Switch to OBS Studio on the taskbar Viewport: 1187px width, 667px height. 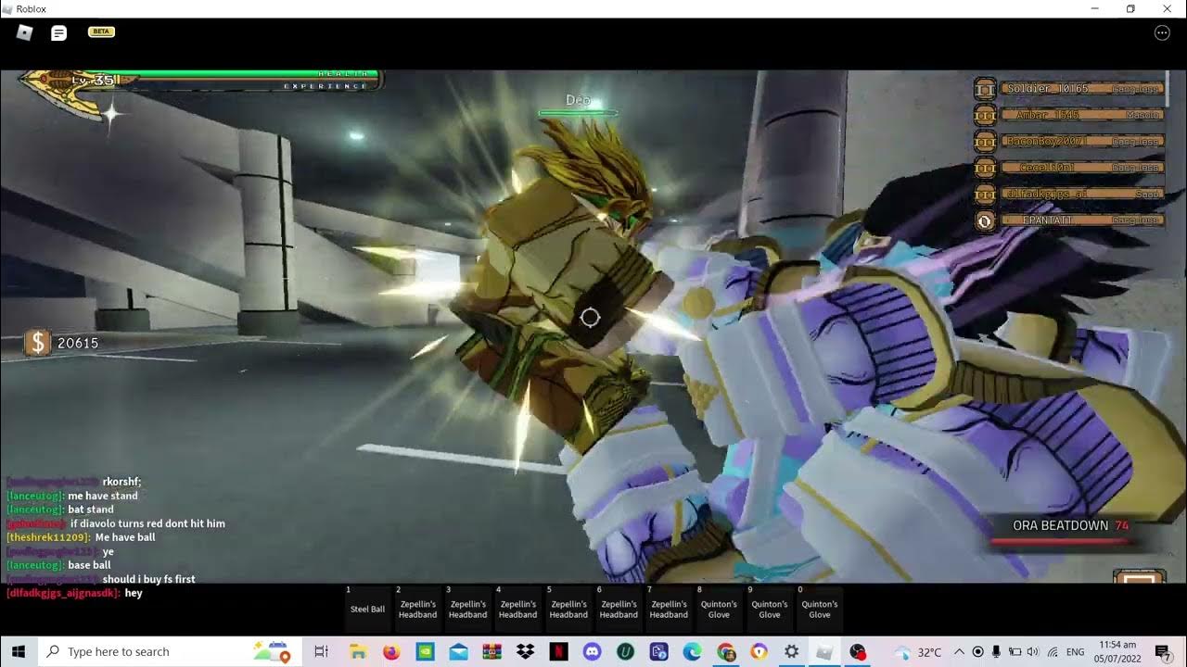pos(858,651)
